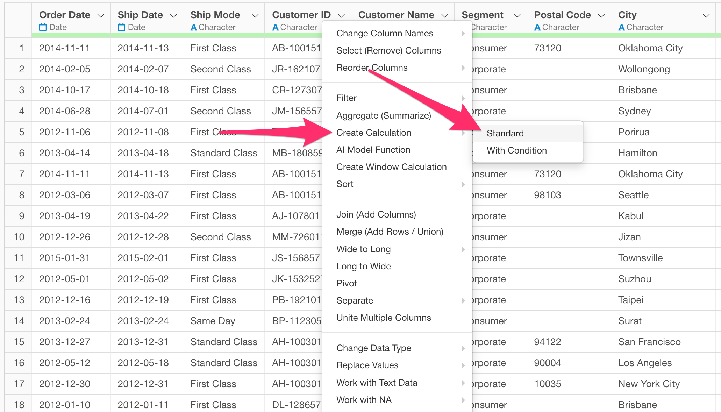
Task: Click the Character type icon under Postal Code
Action: [x=537, y=27]
